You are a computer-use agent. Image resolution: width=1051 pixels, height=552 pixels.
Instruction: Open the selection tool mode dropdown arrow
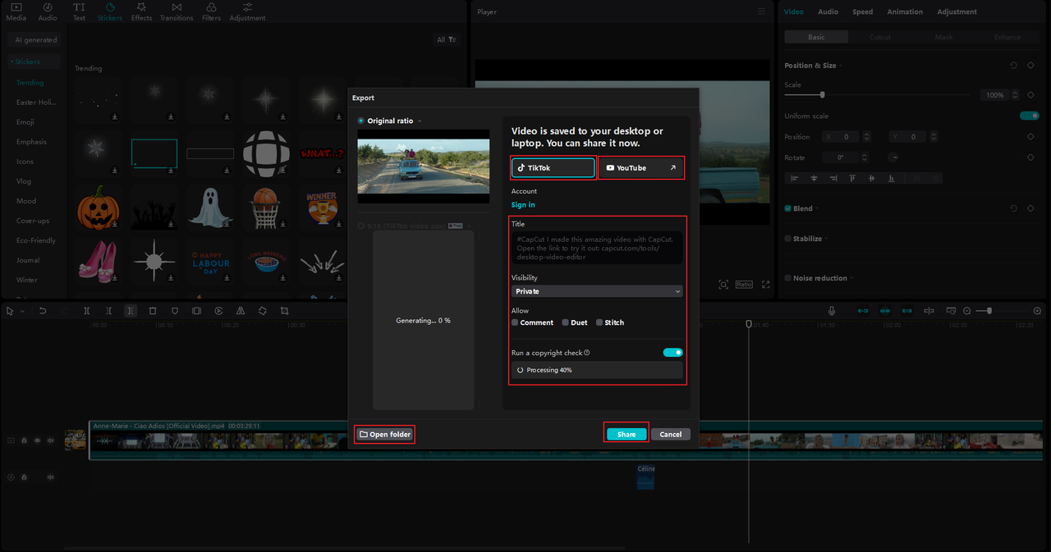pyautogui.click(x=21, y=312)
